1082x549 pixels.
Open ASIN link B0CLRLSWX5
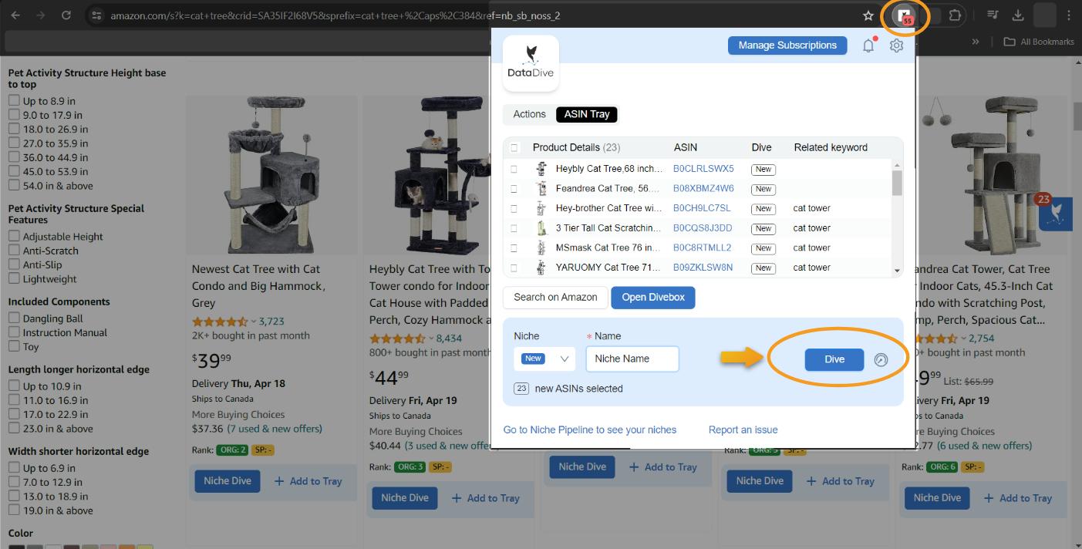[703, 169]
